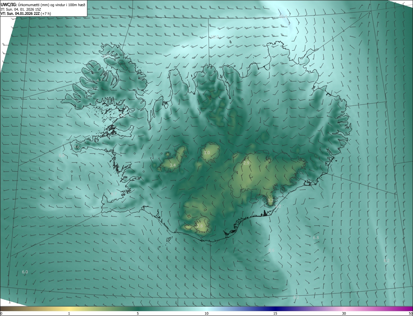The height and width of the screenshot is (316, 413).
Task: Click the 4.6 value on Snæfellsnes peninsula
Action: (x=77, y=147)
